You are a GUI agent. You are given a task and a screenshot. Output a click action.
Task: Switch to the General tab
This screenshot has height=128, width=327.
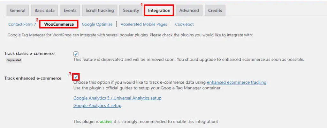click(18, 11)
